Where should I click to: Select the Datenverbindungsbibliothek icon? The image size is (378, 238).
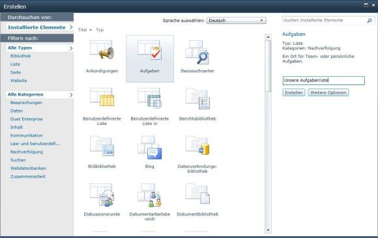pyautogui.click(x=197, y=145)
